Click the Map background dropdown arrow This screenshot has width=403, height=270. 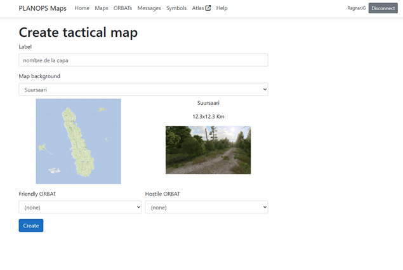[x=265, y=90]
